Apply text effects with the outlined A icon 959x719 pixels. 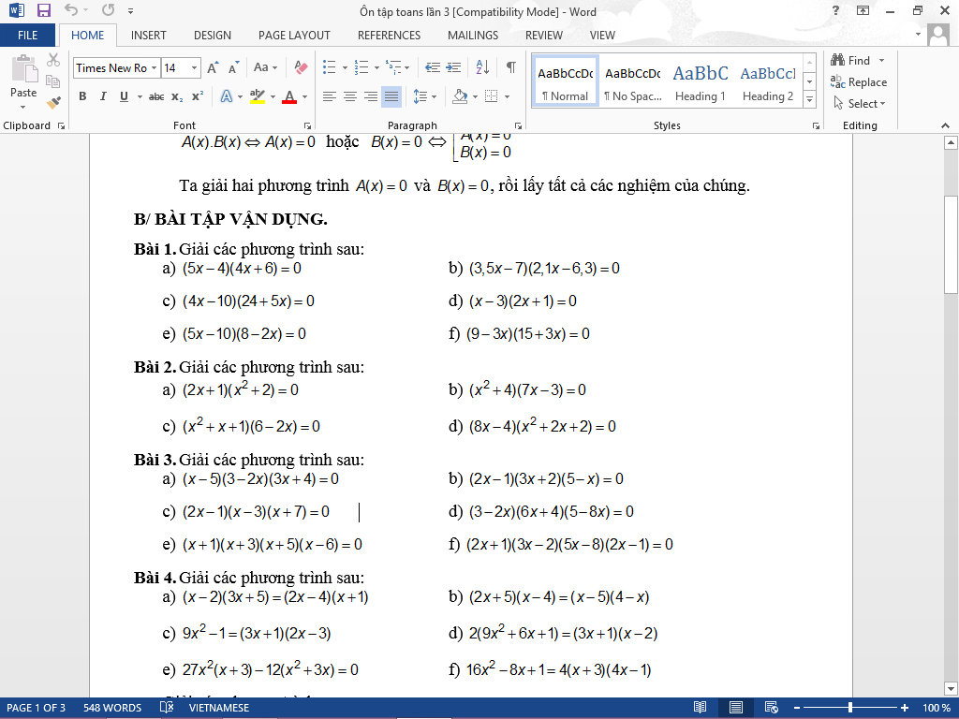227,96
